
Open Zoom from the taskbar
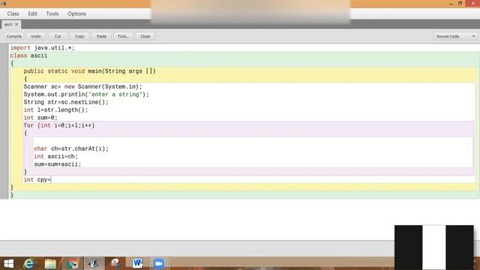click(x=159, y=263)
